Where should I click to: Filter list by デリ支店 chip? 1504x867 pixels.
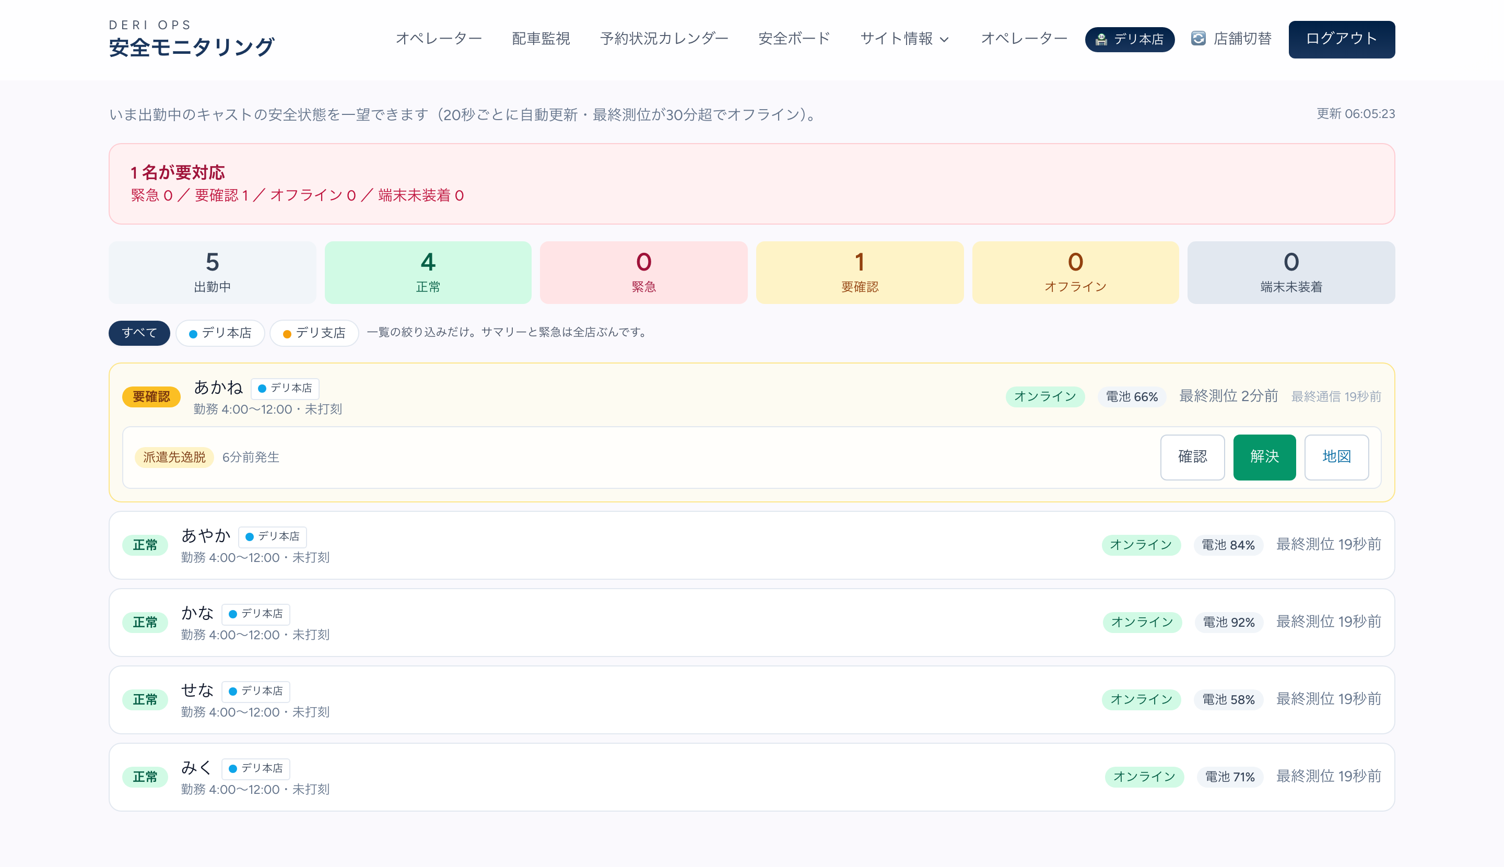[x=314, y=333]
